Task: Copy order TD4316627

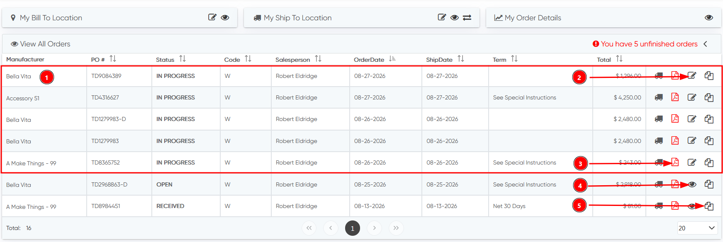Action: coord(709,97)
